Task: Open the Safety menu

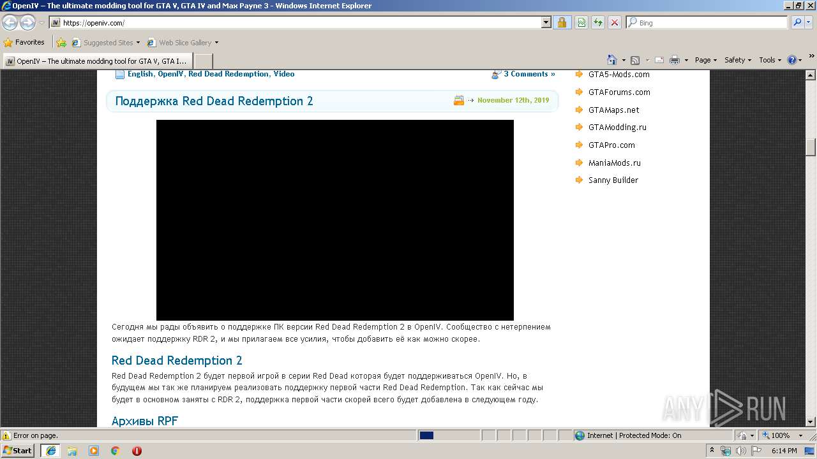Action: (738, 60)
